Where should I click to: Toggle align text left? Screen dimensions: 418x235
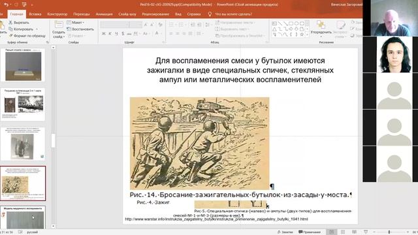(x=171, y=33)
